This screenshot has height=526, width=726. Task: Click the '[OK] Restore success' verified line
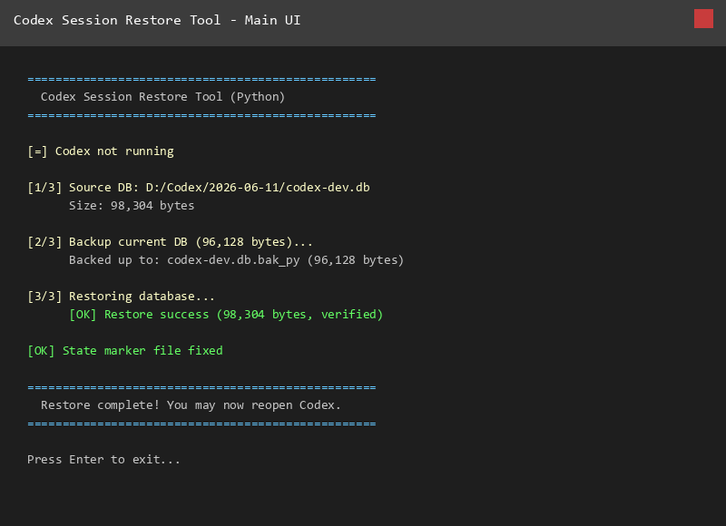click(x=226, y=315)
